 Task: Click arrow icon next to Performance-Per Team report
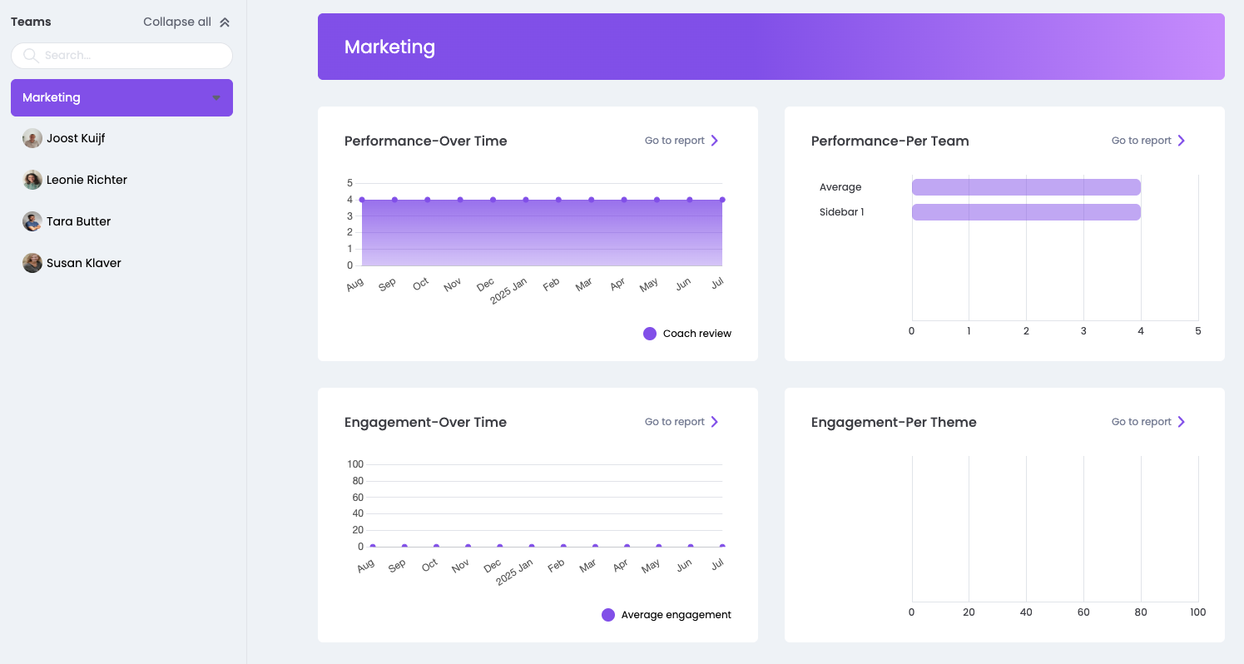[x=1182, y=141]
